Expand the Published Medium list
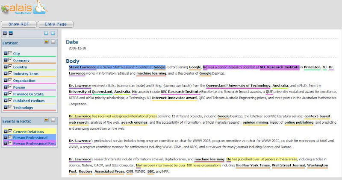Image resolution: width=342 pixels, height=180 pixels. pyautogui.click(x=6, y=100)
